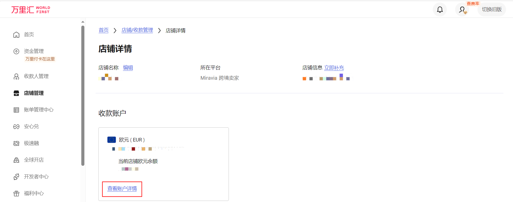Click the 安心兑 icon in sidebar
513x202 pixels.
click(x=16, y=126)
